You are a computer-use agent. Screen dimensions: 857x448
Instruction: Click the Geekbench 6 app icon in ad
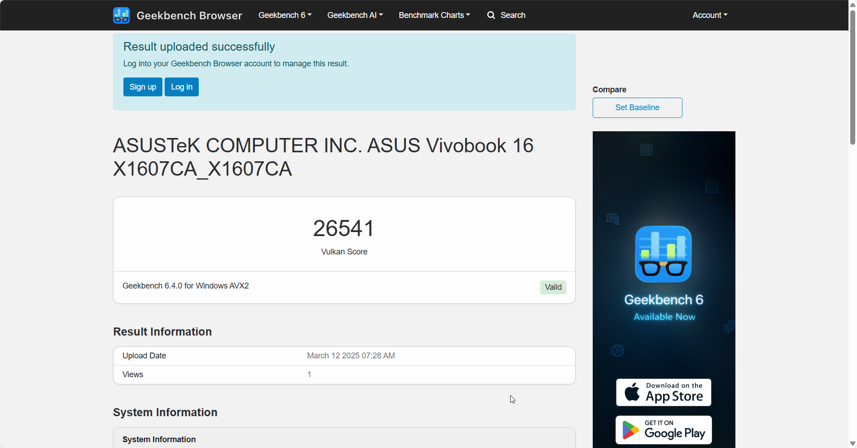click(663, 254)
